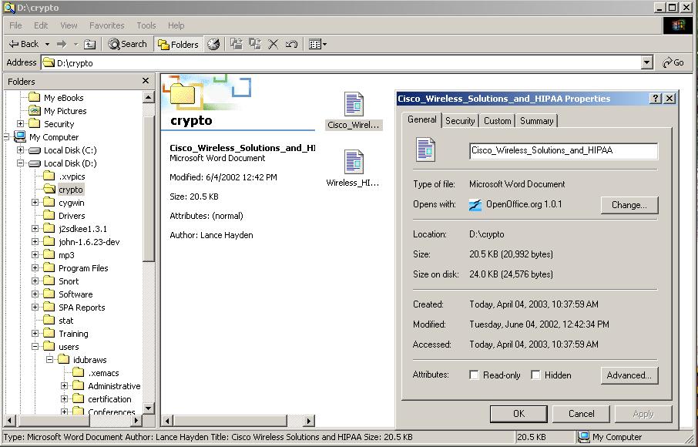
Task: Open the Favorites menu
Action: 107,25
